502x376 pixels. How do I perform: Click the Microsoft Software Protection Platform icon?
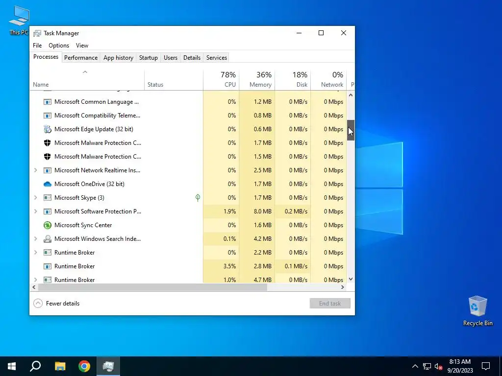tap(48, 211)
